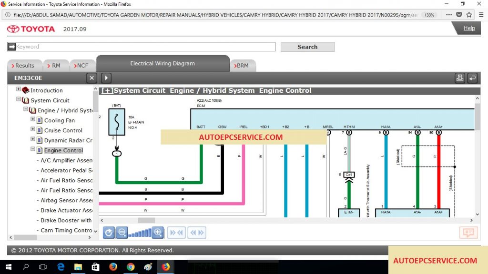The width and height of the screenshot is (488, 274).
Task: Click the rewind navigation arrows icon
Action: (196, 232)
